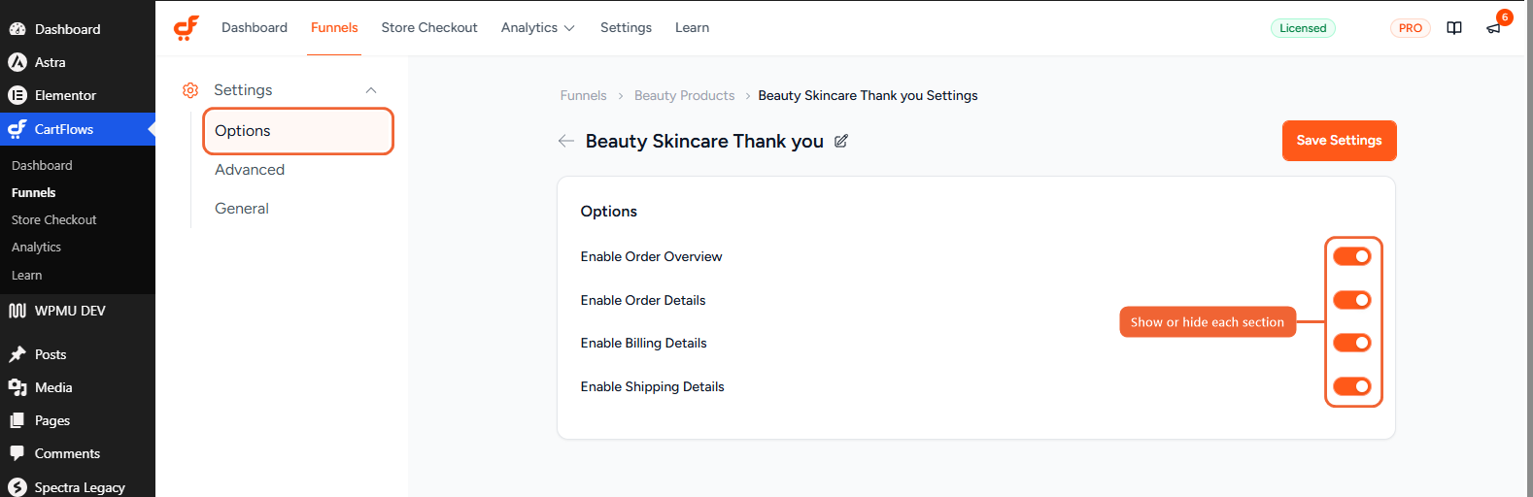Screen dimensions: 1533x497
Task: Open WordPress Dashboard menu item
Action: coord(78,29)
